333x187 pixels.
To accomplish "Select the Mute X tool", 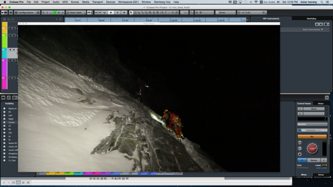I will (154, 12).
